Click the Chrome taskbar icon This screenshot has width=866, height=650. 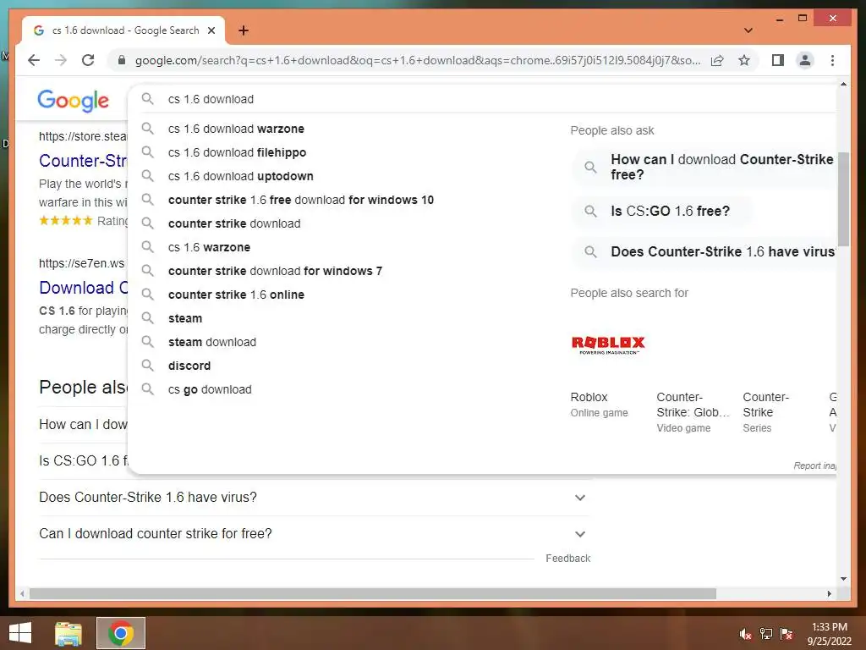click(x=121, y=633)
